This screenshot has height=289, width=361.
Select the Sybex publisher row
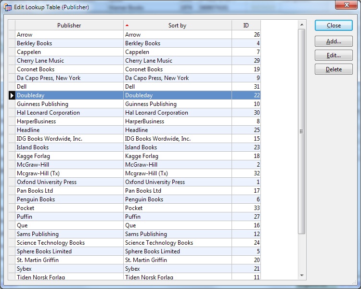69,269
